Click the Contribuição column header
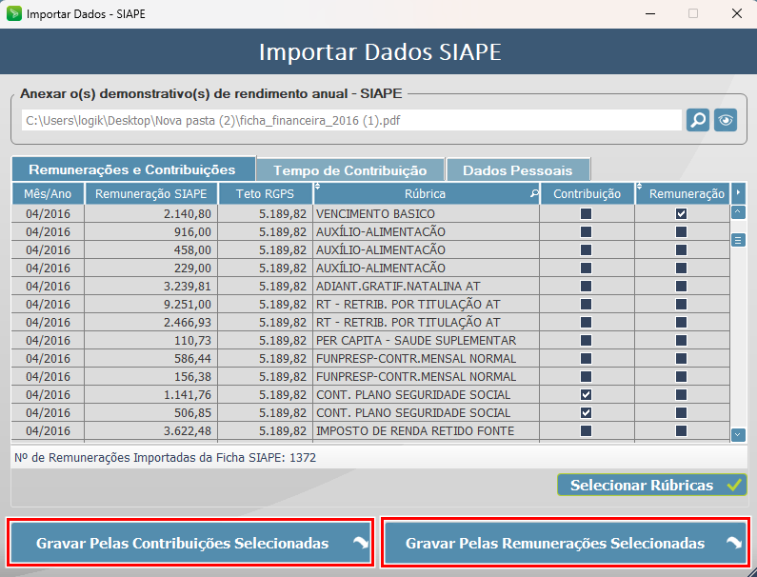 point(588,193)
